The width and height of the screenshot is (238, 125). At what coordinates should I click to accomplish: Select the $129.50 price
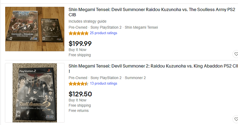(80, 94)
